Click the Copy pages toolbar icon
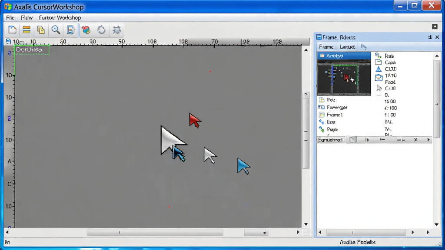This screenshot has height=250, width=445. 41,30
